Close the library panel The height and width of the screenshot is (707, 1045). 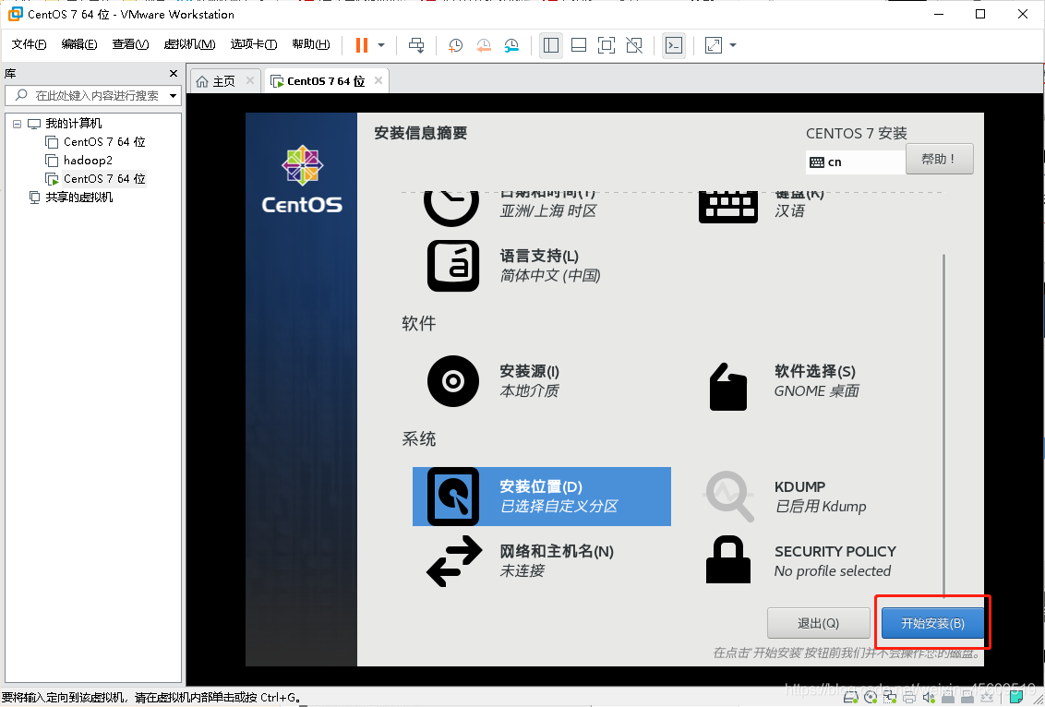click(174, 73)
